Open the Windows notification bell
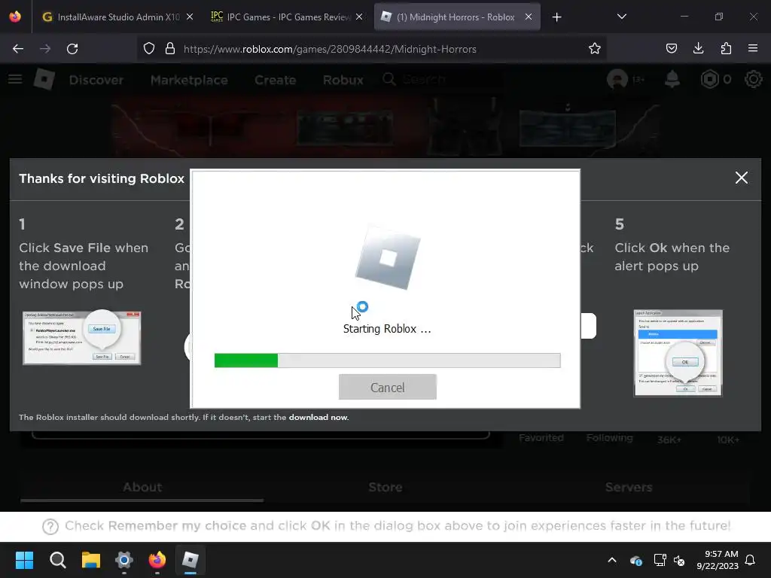 pyautogui.click(x=751, y=560)
